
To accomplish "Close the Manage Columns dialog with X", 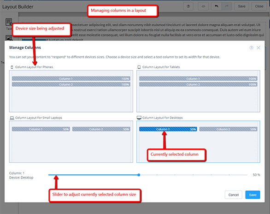I will click(x=258, y=48).
